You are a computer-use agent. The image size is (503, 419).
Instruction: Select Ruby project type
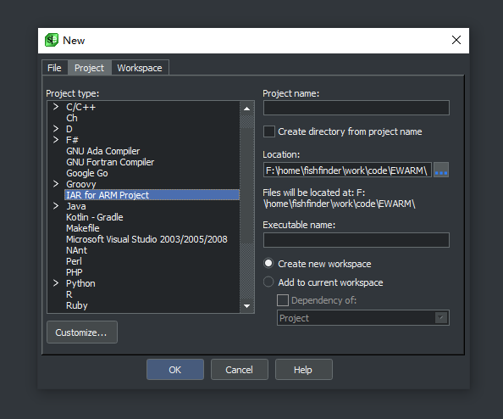[77, 305]
